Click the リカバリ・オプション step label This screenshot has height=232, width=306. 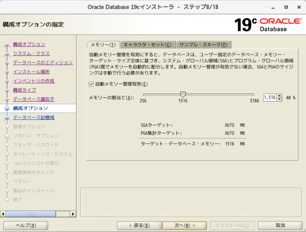[36, 136]
